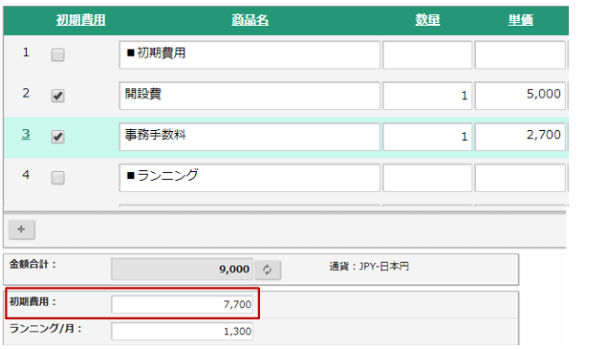Screen dimensions: 608x349
Task: Click the refresh icon beside 金額合計
Action: pyautogui.click(x=268, y=270)
